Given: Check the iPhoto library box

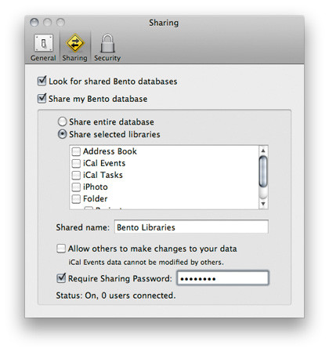Looking at the screenshot, I should coord(76,187).
